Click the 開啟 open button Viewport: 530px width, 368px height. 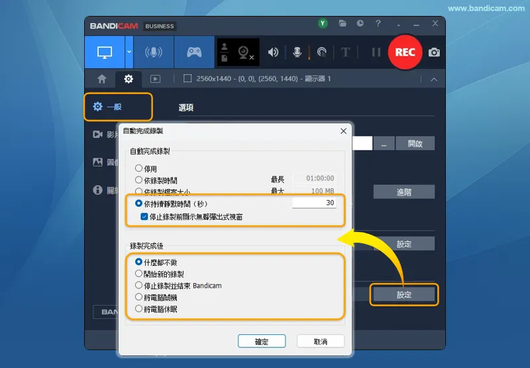coord(415,143)
